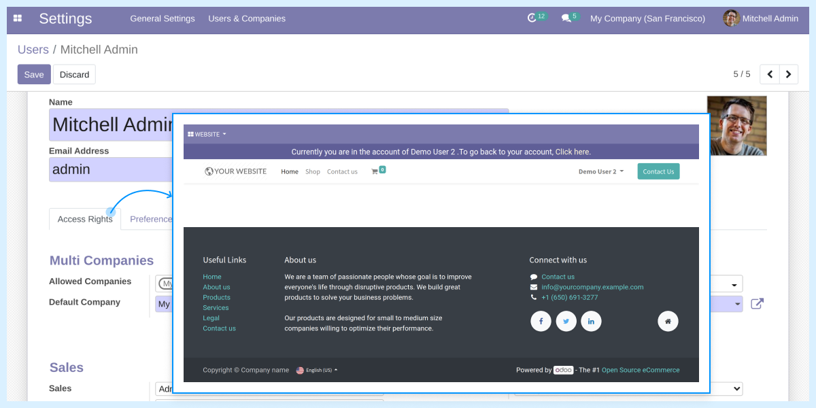Open the Demo User 2 account dropdown
Screen dimensions: 816x408
(600, 171)
